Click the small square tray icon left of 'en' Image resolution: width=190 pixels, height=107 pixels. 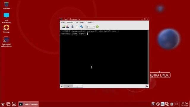(172, 104)
